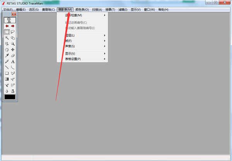The height and width of the screenshot is (161, 232).
Task: Select the magic wand tool
Action: 7,38
